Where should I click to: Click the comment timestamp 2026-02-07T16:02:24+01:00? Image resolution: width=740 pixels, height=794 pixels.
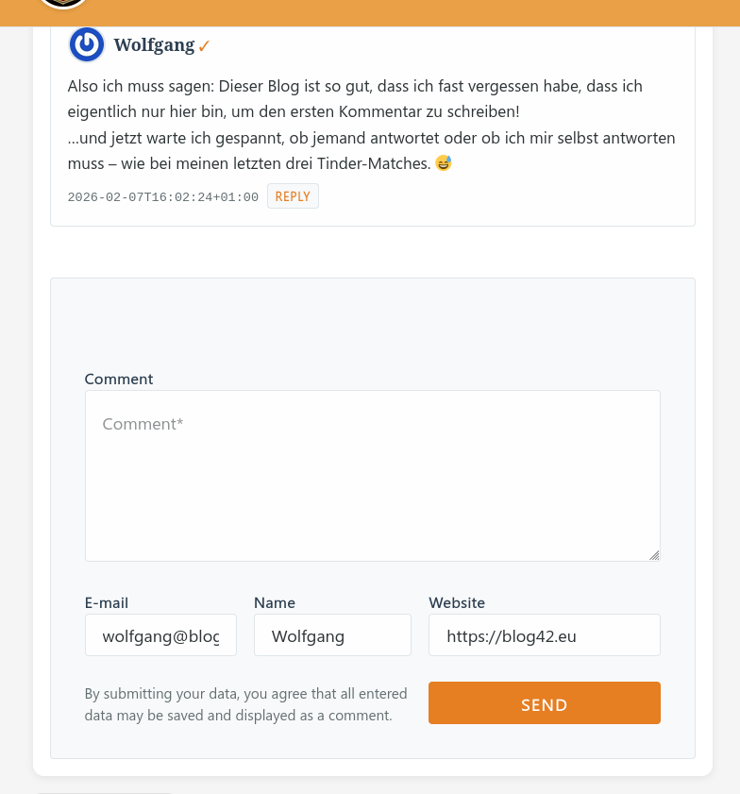163,197
